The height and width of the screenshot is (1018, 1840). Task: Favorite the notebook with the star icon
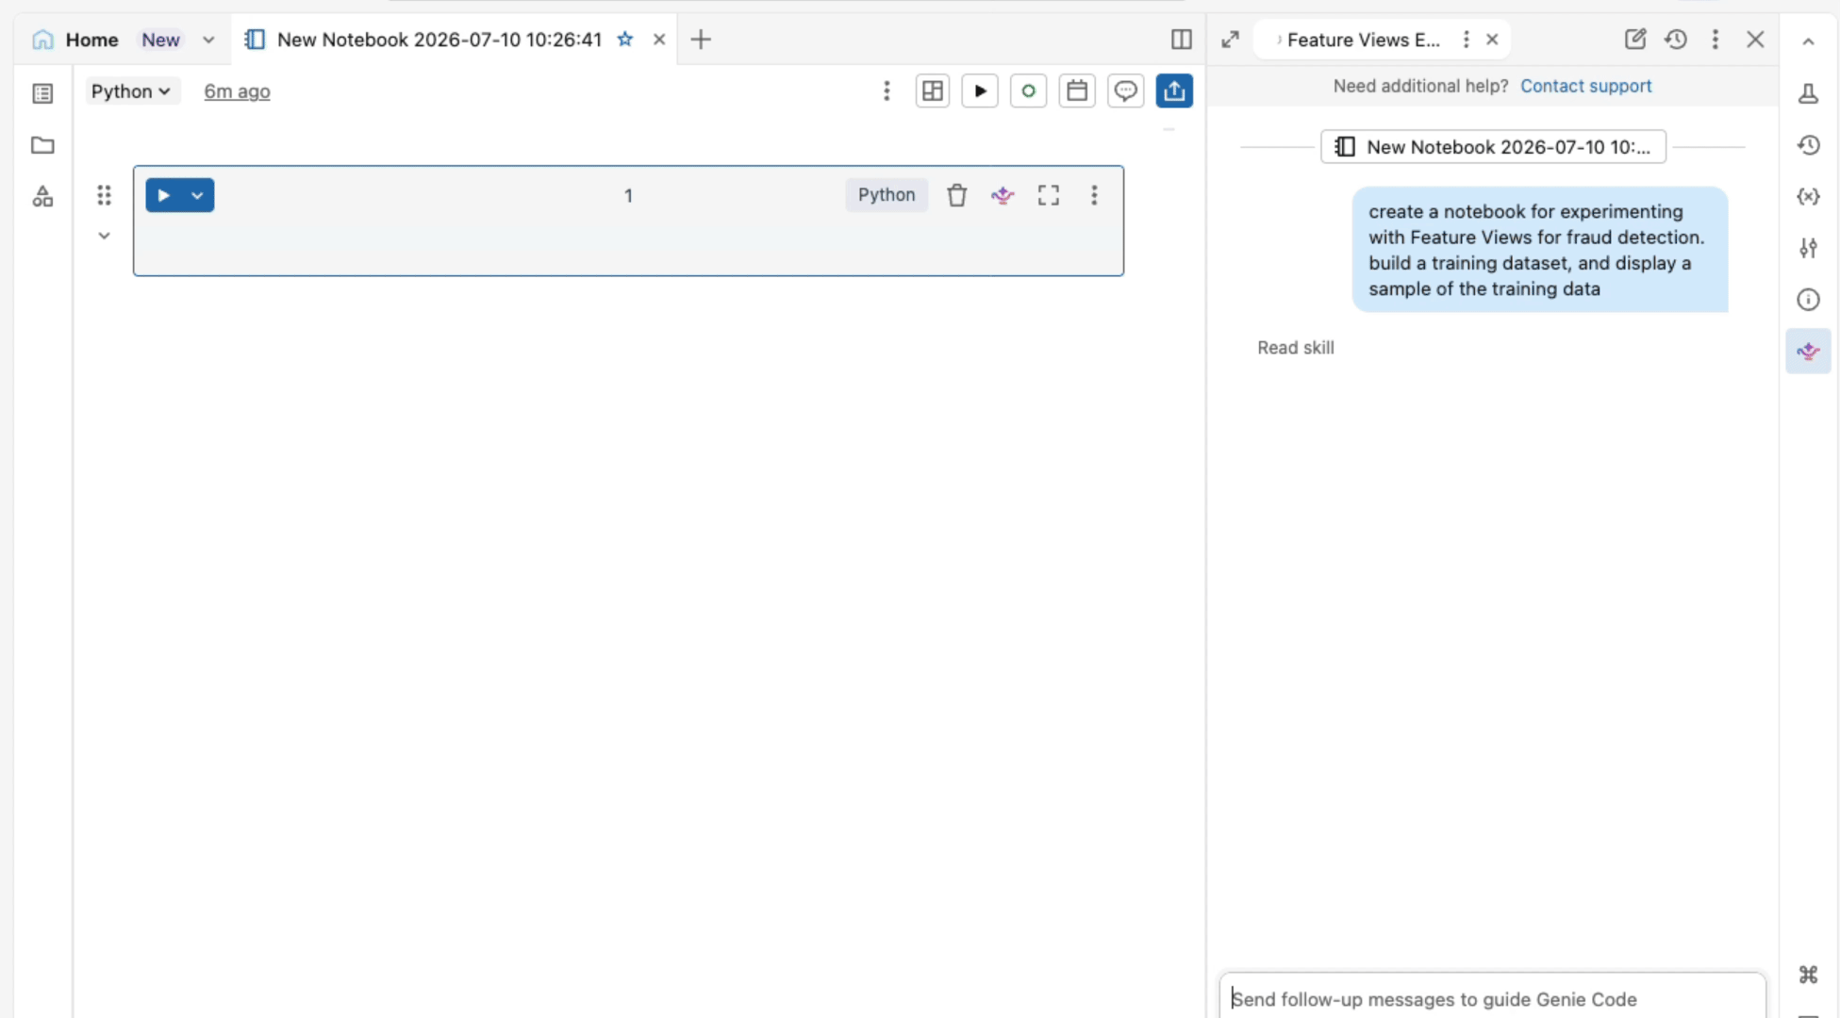pyautogui.click(x=624, y=40)
